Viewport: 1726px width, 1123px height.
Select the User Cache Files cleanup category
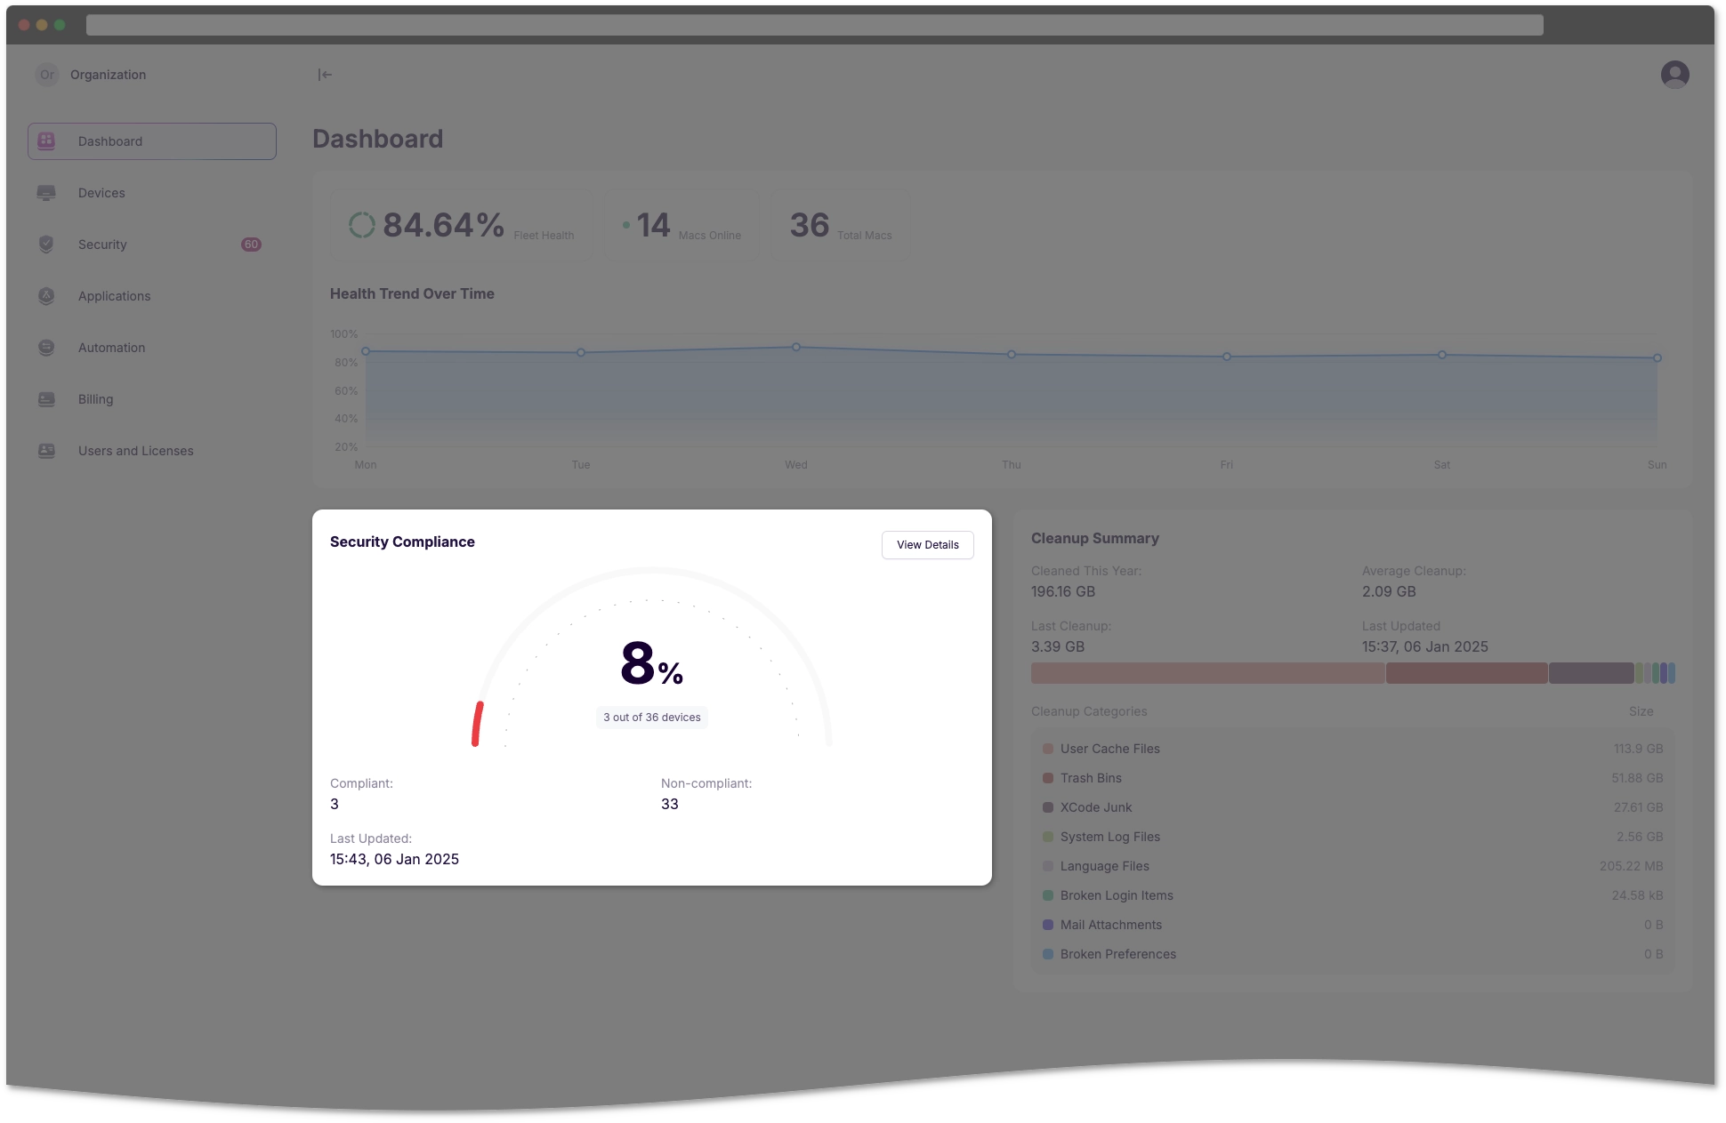(1109, 749)
